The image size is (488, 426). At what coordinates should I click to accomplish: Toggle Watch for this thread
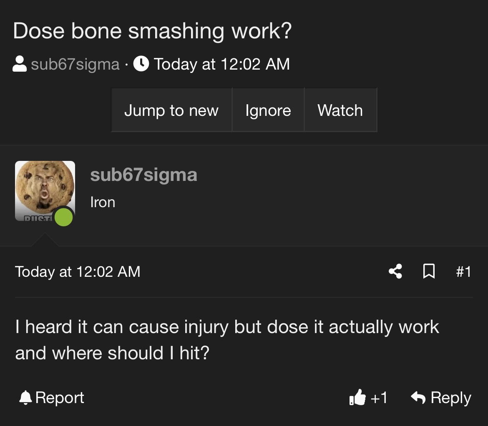click(340, 110)
